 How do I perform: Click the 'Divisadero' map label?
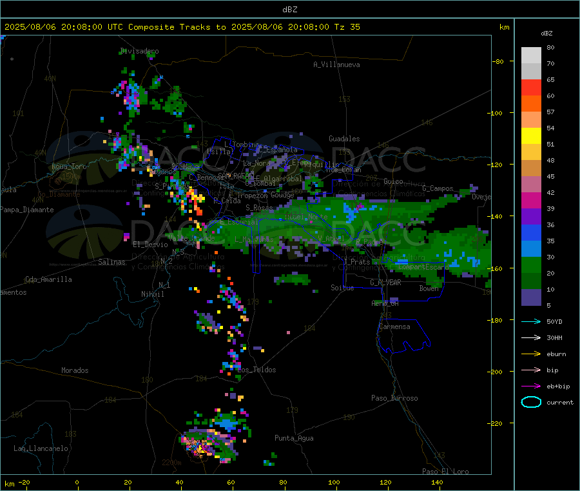(x=139, y=51)
